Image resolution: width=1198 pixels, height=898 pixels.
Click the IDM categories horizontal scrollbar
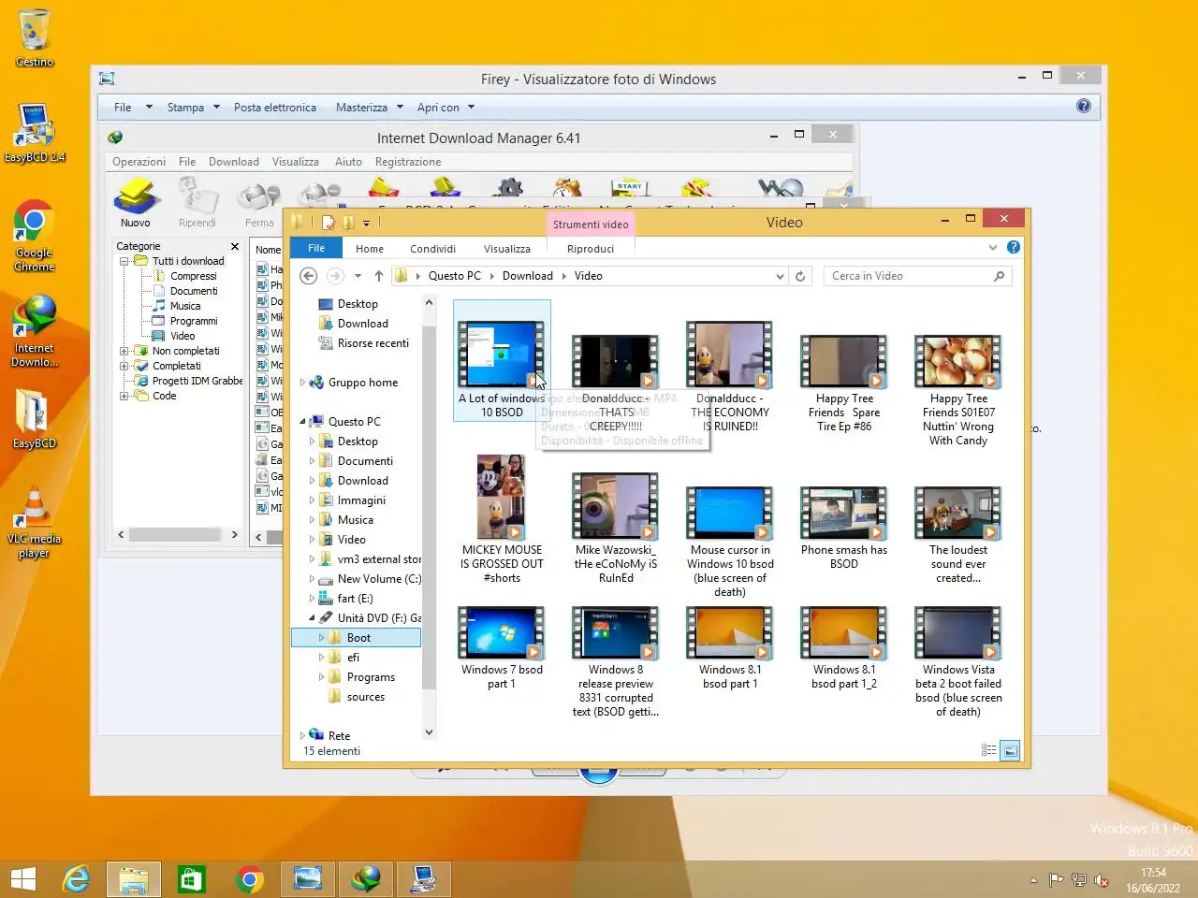pyautogui.click(x=177, y=535)
